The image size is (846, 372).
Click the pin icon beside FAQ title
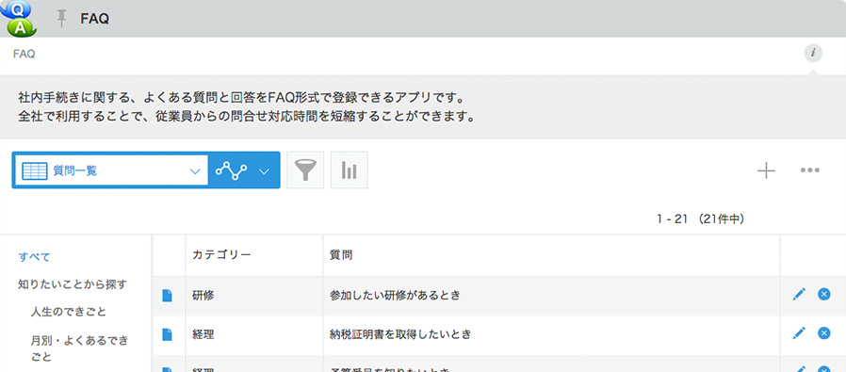(x=62, y=18)
